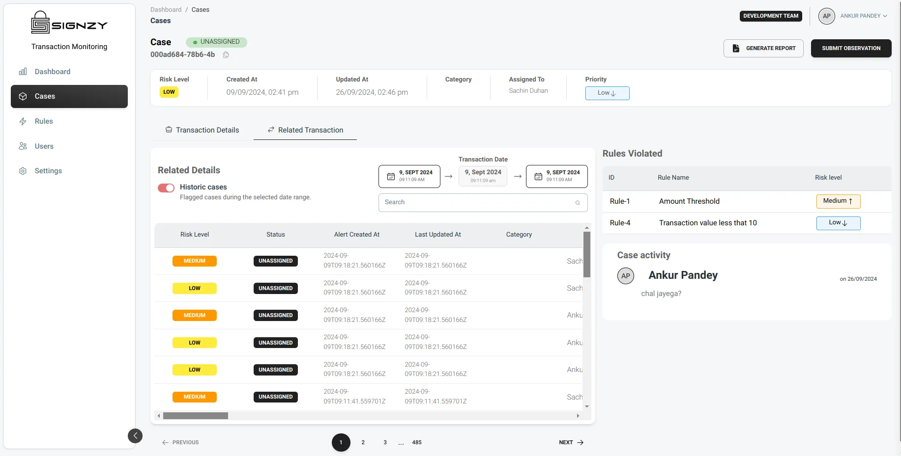Screen dimensions: 901x456
Task: Click the 'chal jayega?' activity comment
Action: [x=661, y=294]
